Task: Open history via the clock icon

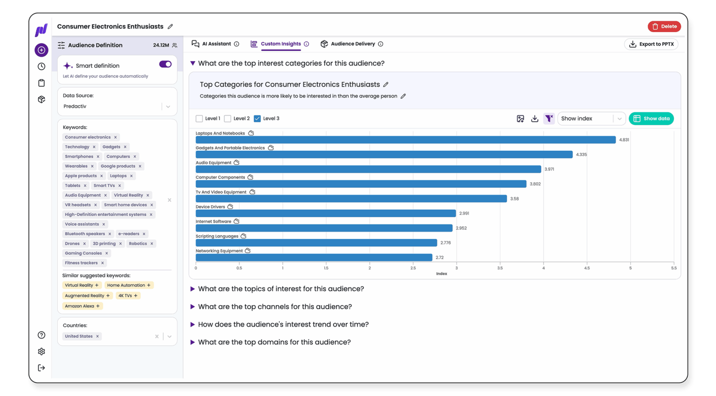Action: tap(41, 66)
